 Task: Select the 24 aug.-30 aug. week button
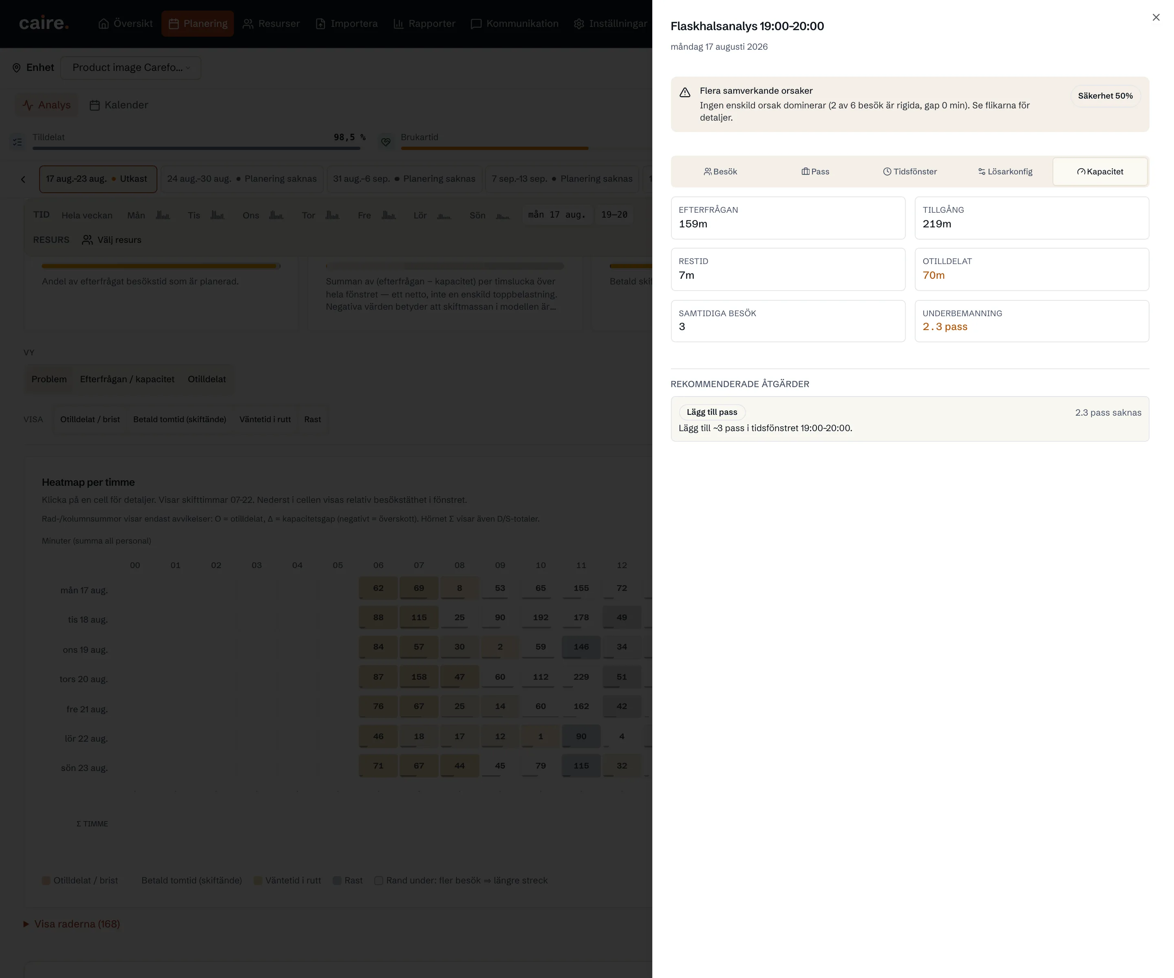pyautogui.click(x=242, y=179)
